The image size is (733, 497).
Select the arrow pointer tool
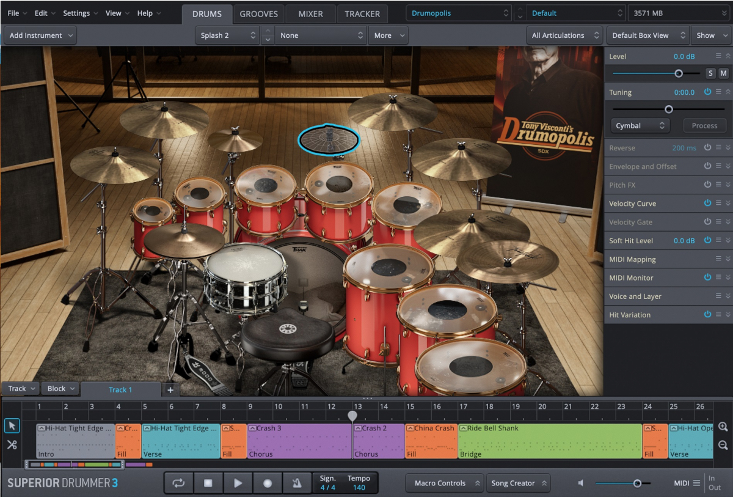click(12, 425)
